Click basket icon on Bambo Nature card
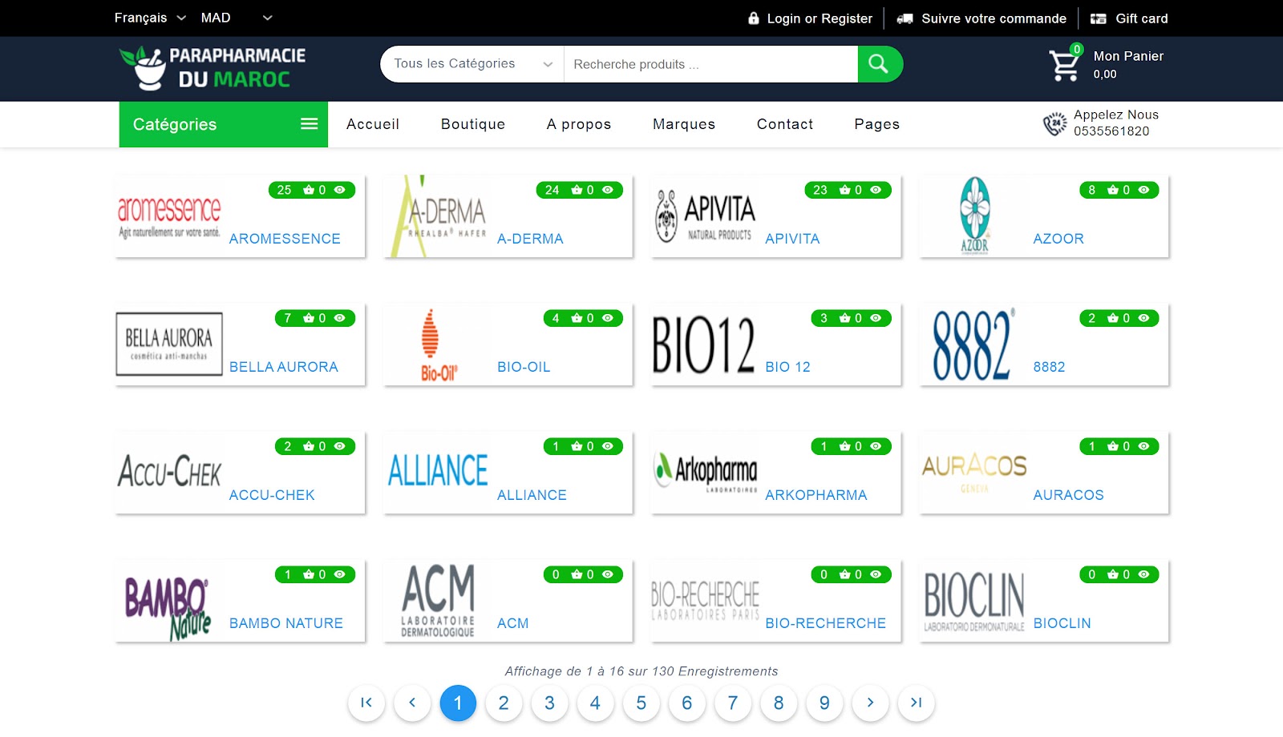 309,574
